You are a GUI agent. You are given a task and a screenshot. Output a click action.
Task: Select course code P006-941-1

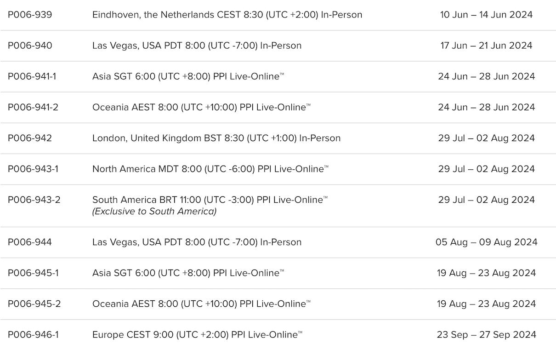[32, 76]
